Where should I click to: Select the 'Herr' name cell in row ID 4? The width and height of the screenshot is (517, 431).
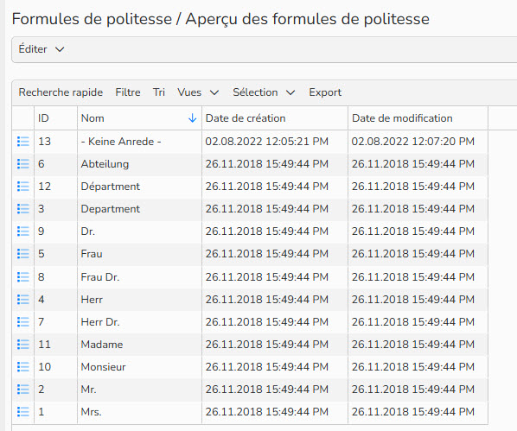(139, 299)
